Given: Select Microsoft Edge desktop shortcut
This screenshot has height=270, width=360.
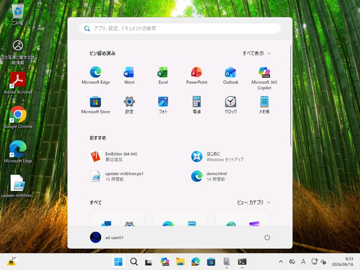Looking at the screenshot, I should click(x=18, y=152).
